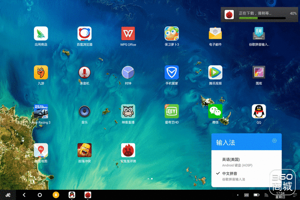Open 爱奇艺HD video app

(172, 111)
